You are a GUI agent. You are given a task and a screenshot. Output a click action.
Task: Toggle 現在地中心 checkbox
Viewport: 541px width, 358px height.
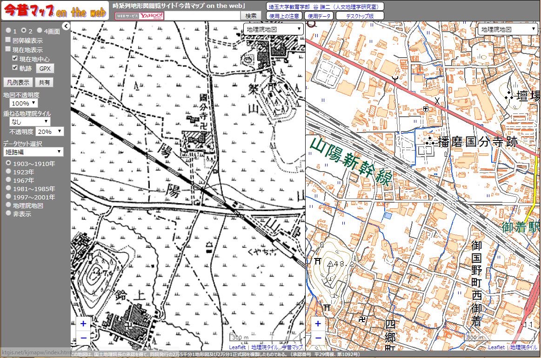click(14, 58)
